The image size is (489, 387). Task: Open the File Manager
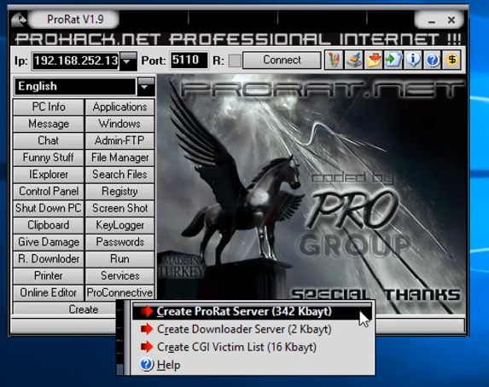[119, 158]
